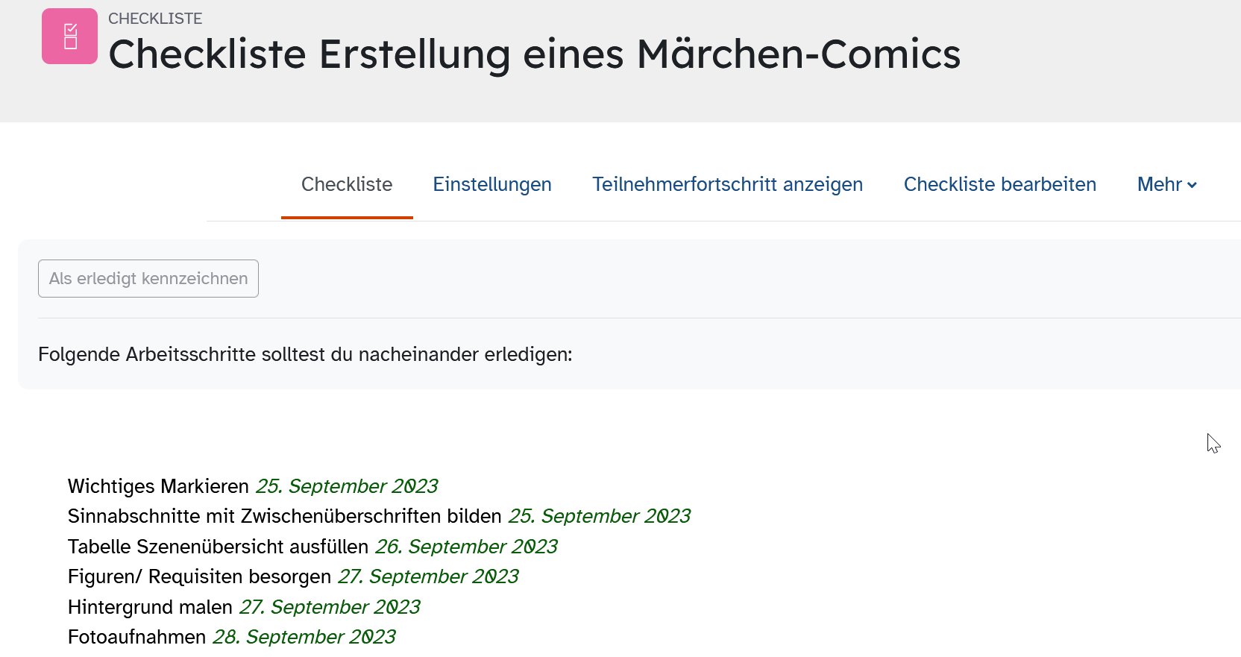
Task: Go to Checkliste bearbeiten tab
Action: tap(999, 184)
